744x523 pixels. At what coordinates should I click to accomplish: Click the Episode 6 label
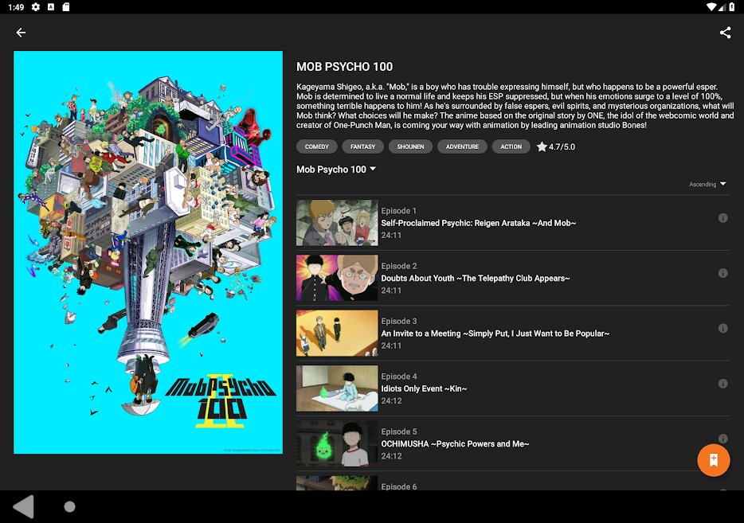[398, 486]
